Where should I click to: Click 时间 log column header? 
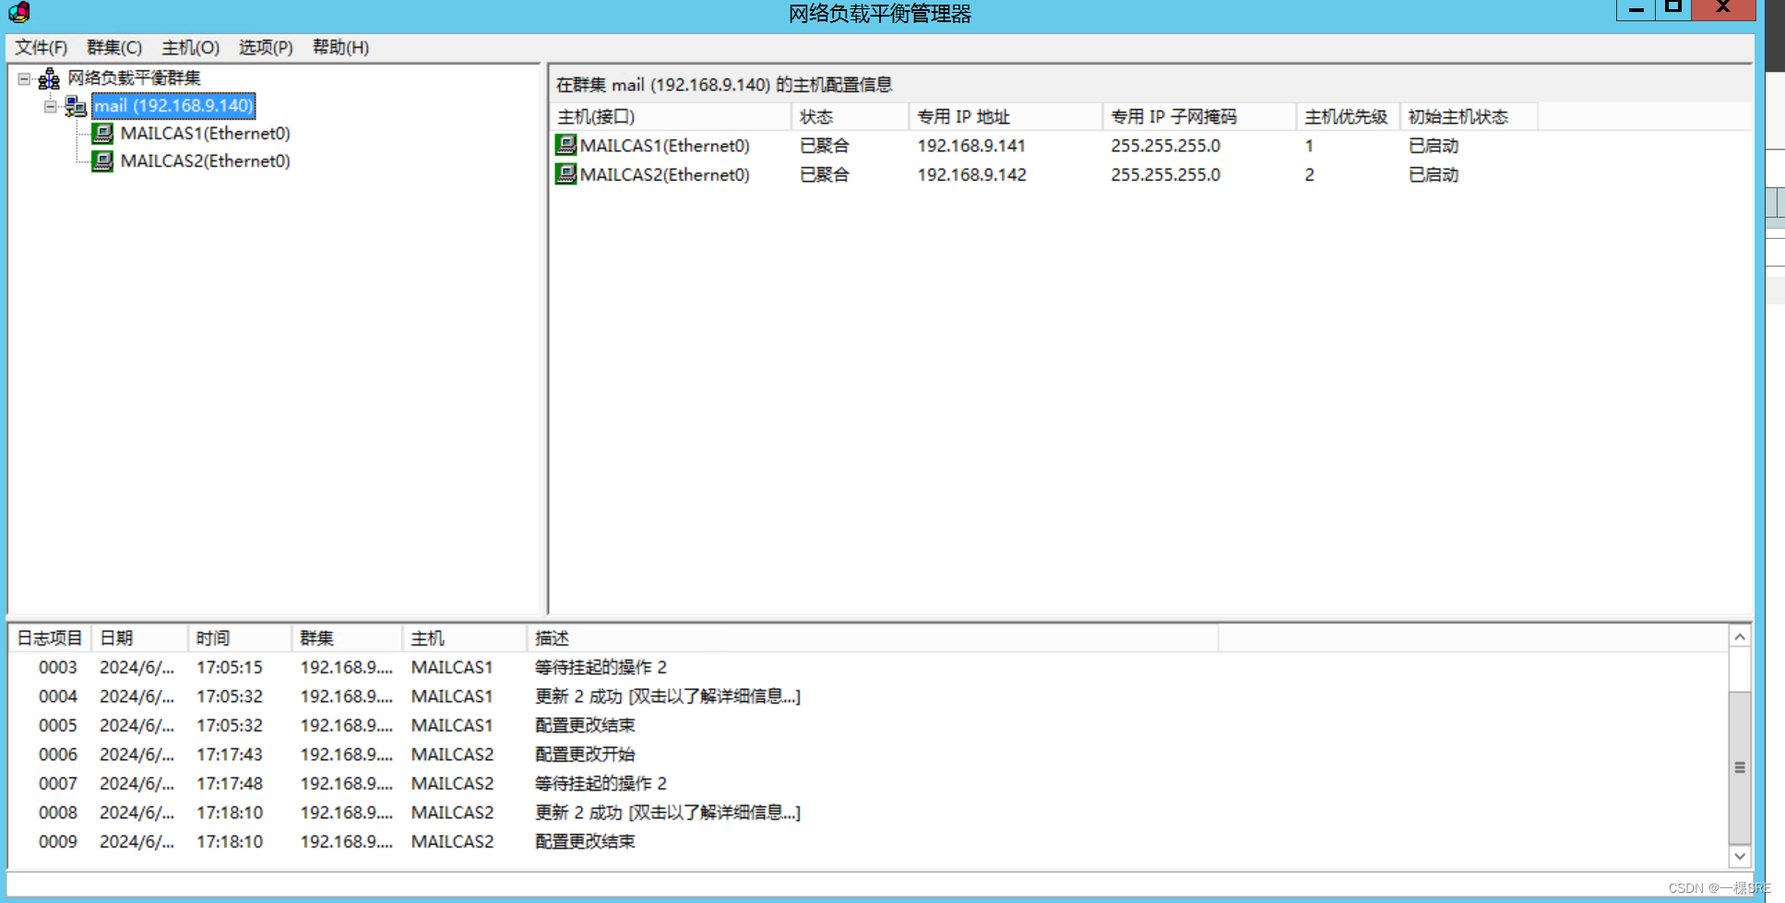click(x=240, y=638)
